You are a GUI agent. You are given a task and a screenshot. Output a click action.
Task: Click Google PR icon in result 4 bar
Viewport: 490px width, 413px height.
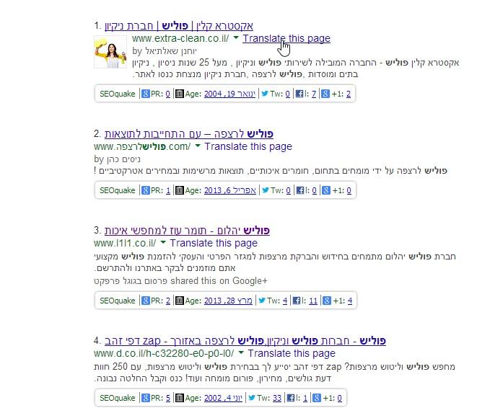coord(146,398)
